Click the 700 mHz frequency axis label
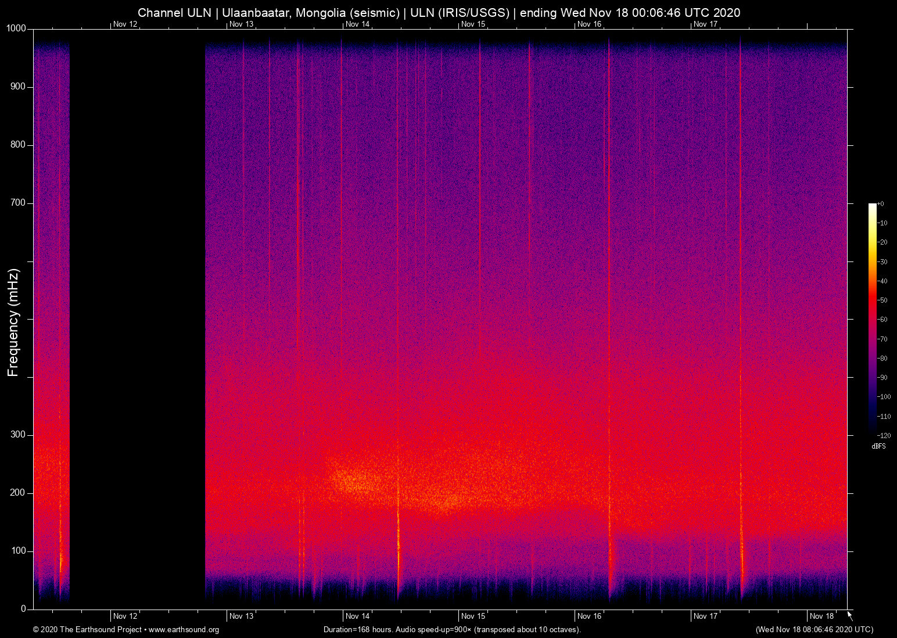Viewport: 897px width, 638px height. (18, 203)
